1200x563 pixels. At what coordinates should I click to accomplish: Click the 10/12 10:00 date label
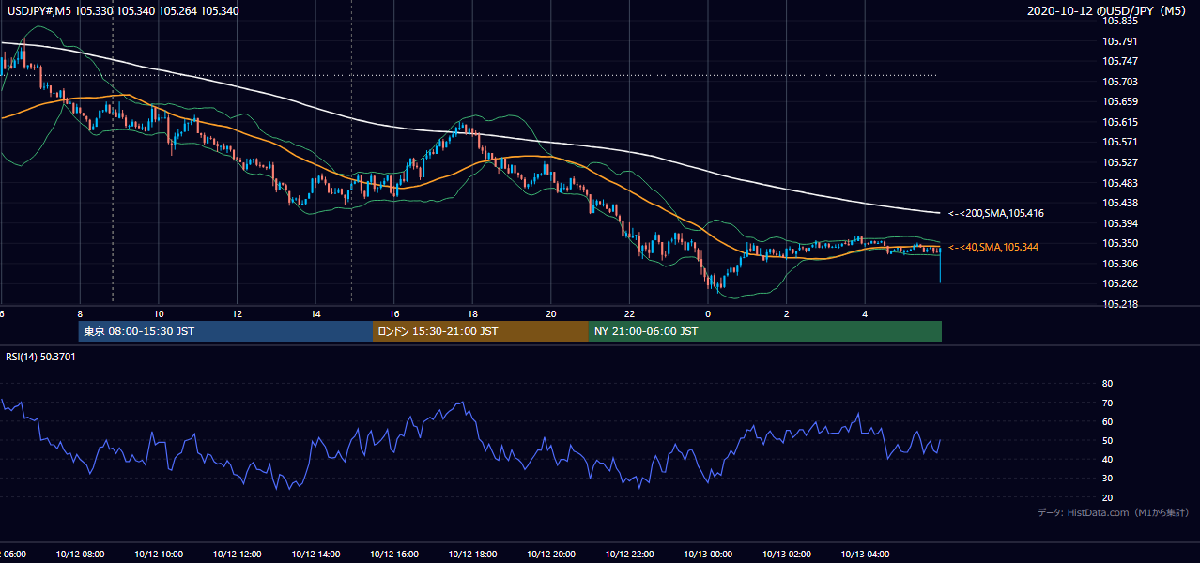[159, 554]
